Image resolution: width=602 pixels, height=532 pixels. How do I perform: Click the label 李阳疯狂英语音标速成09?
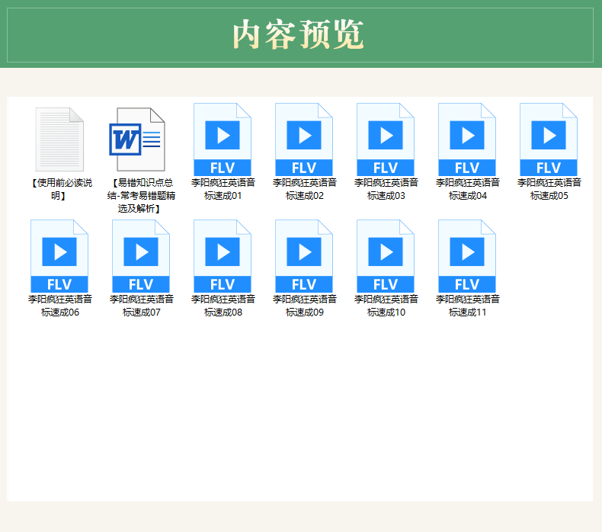(x=305, y=306)
